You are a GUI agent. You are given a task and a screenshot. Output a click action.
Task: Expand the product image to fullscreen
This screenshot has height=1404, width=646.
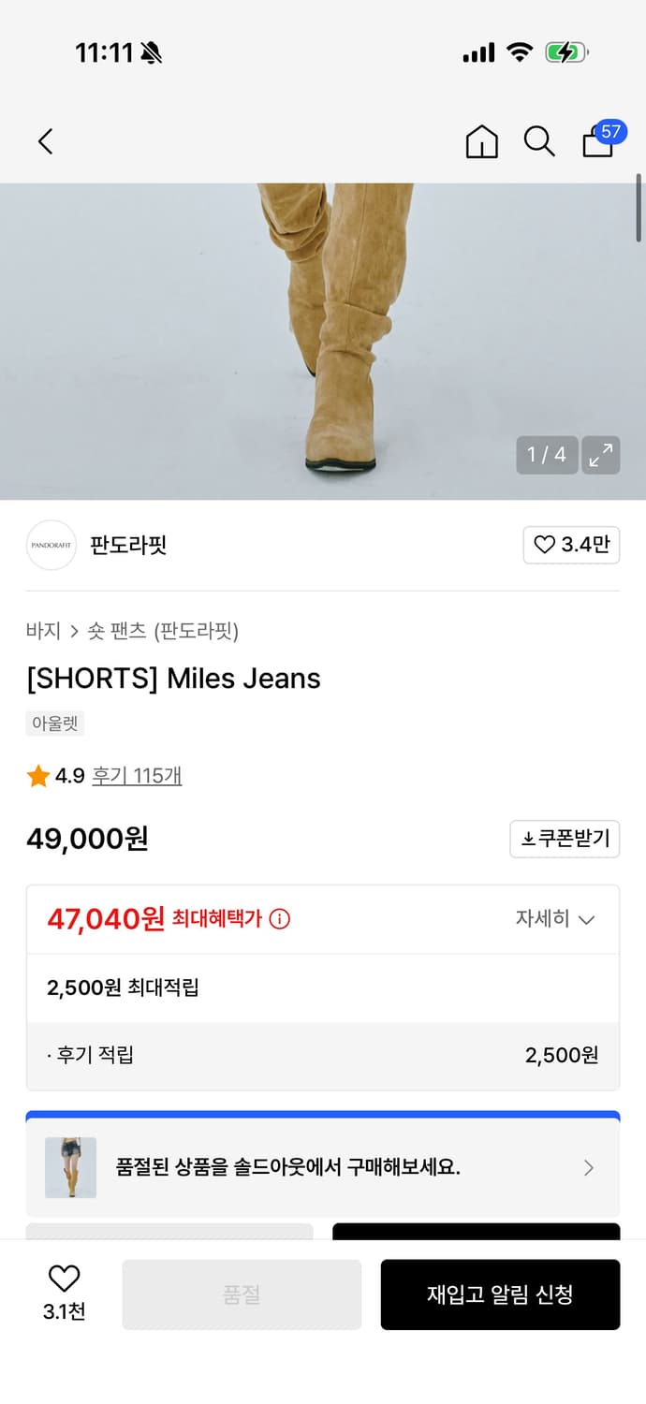coord(602,456)
